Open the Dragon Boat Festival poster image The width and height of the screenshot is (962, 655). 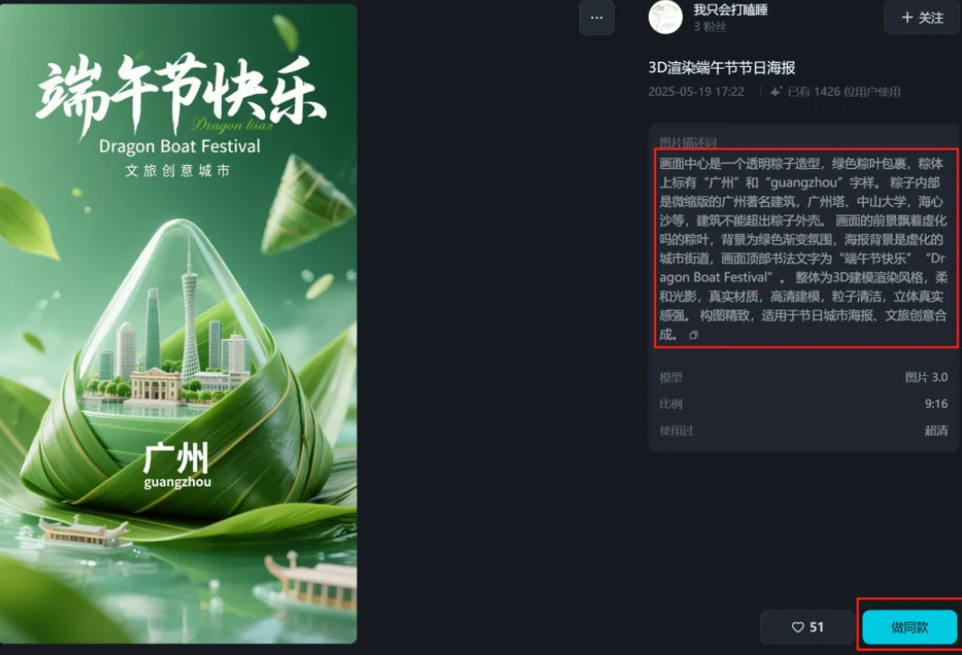point(178,324)
